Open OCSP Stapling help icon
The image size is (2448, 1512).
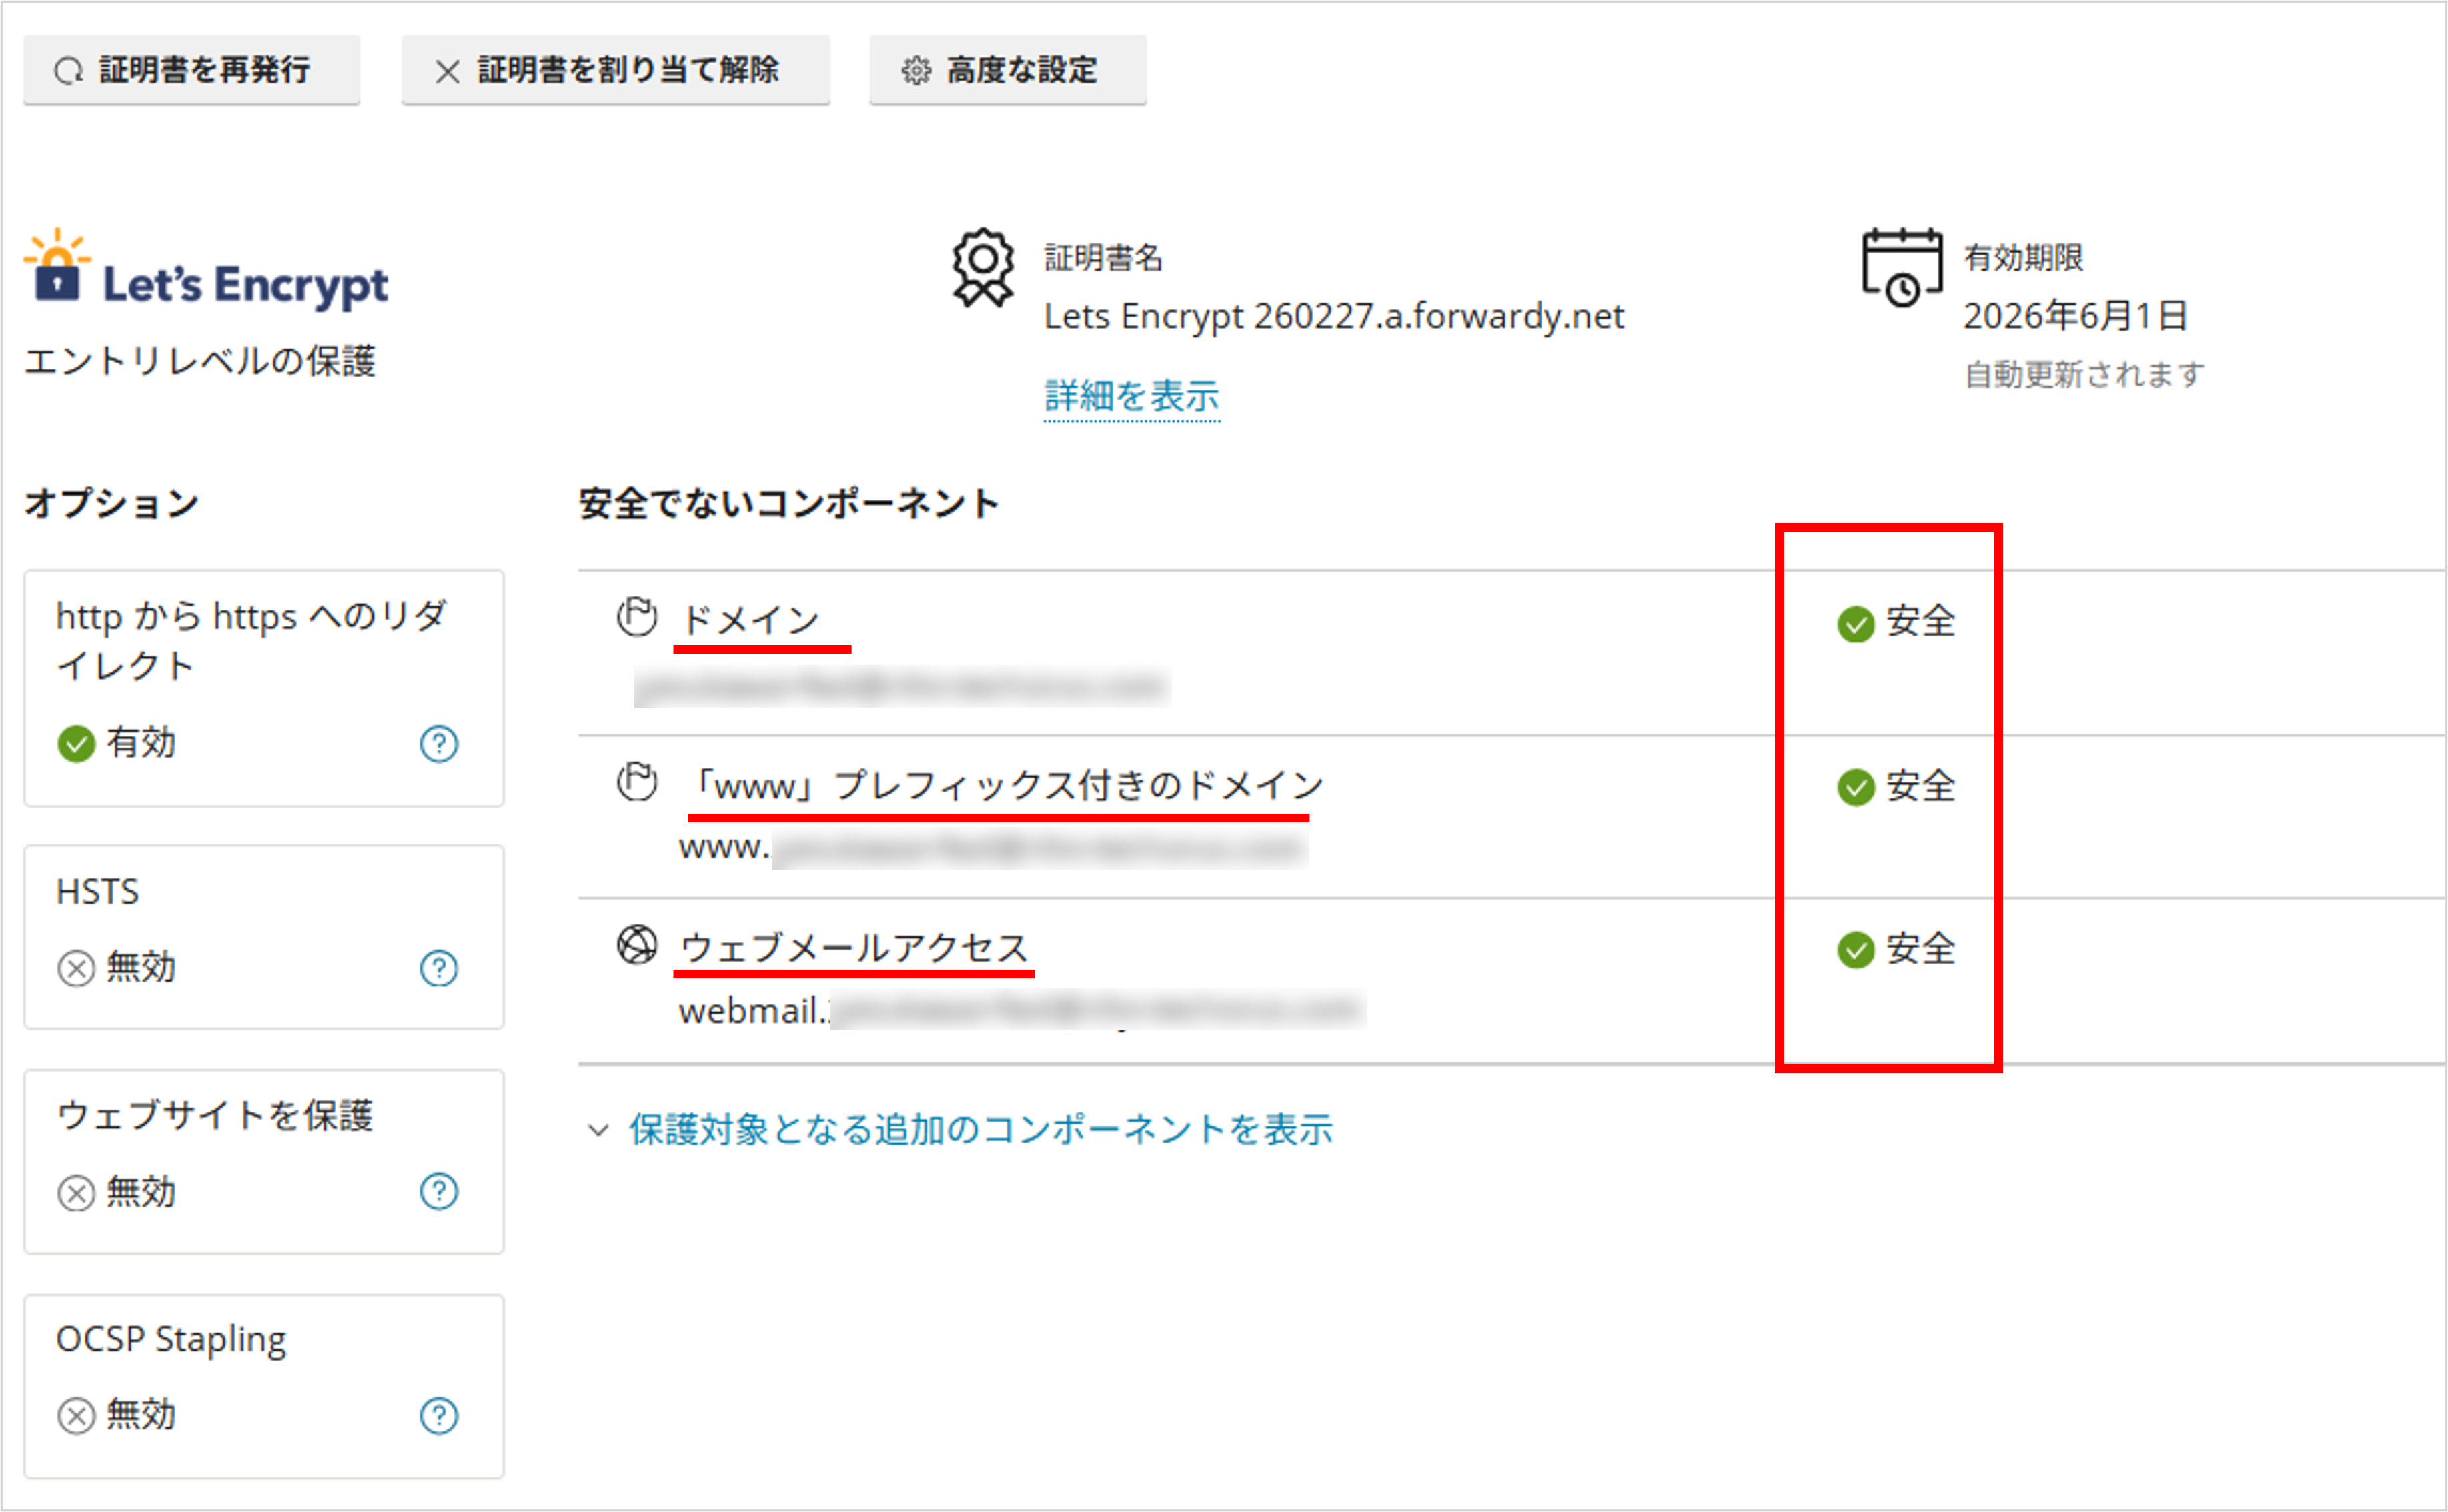(x=438, y=1415)
